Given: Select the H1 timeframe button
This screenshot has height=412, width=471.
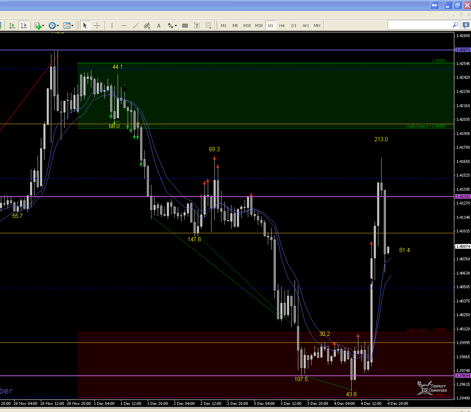Looking at the screenshot, I should coord(270,25).
